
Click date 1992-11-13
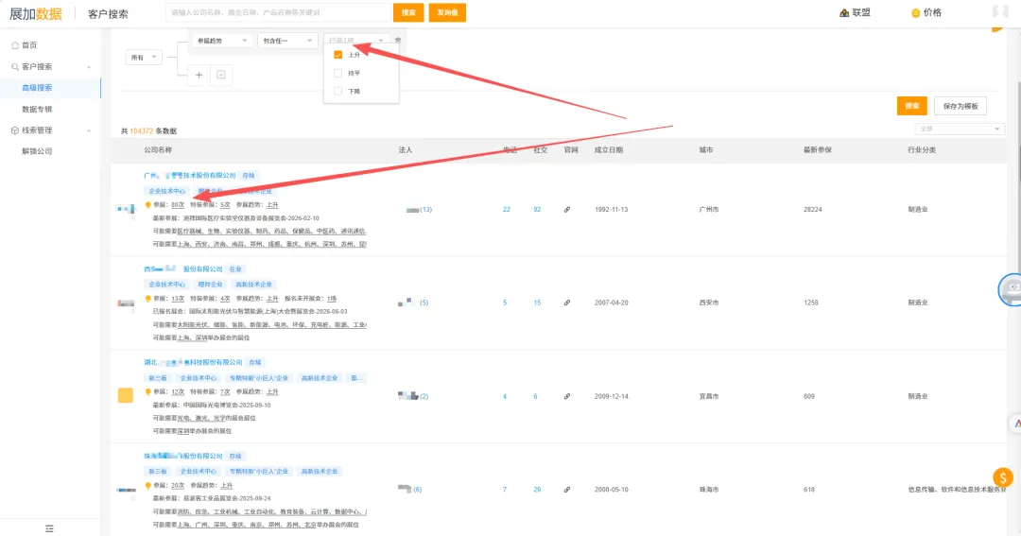click(612, 210)
